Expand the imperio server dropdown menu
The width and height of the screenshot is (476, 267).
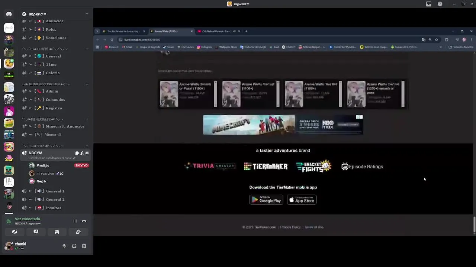click(87, 14)
